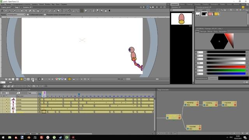Image resolution: width=249 pixels, height=140 pixels.
Task: Toggle loop playback in the viewer bar
Action: (46, 79)
